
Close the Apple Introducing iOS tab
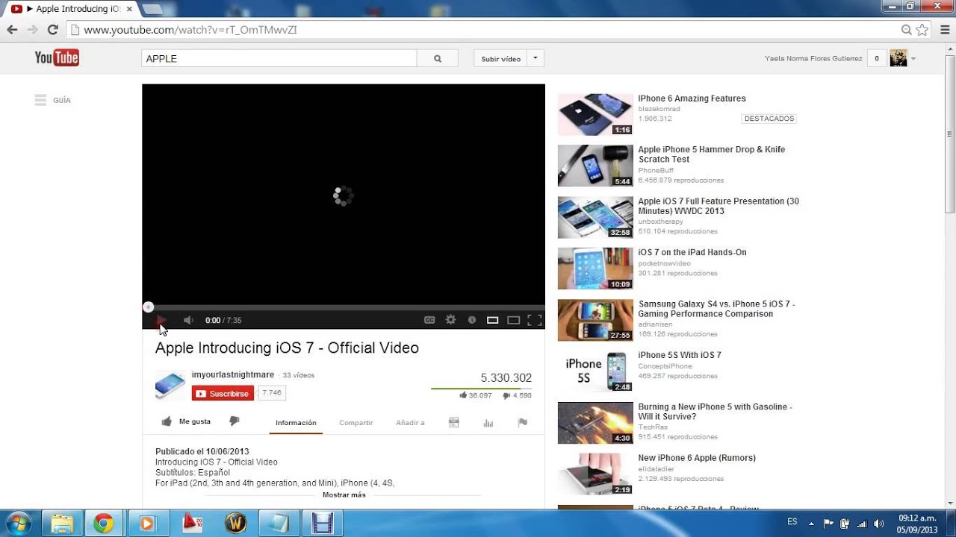click(129, 9)
